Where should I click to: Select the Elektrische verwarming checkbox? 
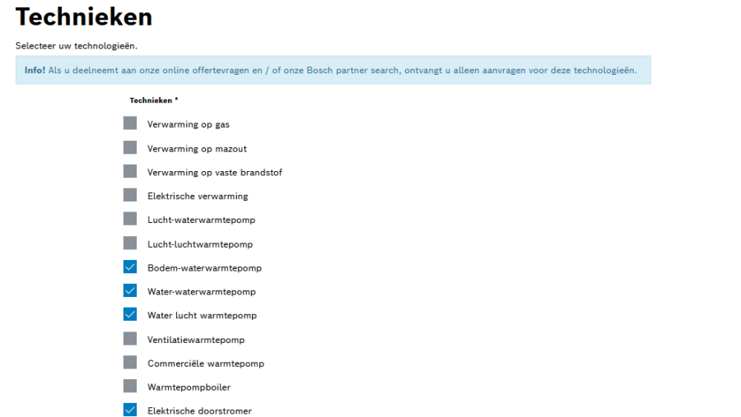[x=130, y=195]
